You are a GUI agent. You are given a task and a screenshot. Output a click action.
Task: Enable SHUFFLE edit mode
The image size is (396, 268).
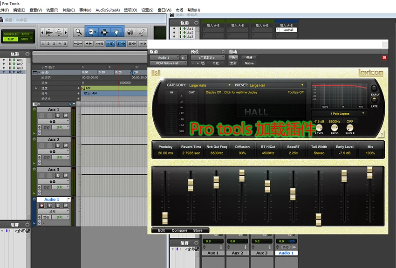[10, 34]
